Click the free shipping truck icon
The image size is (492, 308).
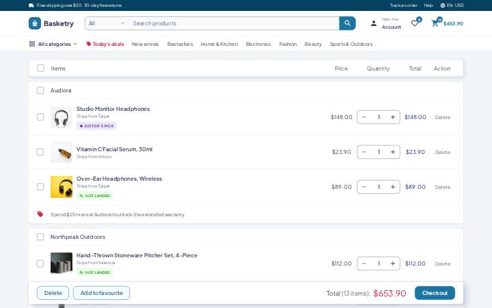[x=31, y=5]
